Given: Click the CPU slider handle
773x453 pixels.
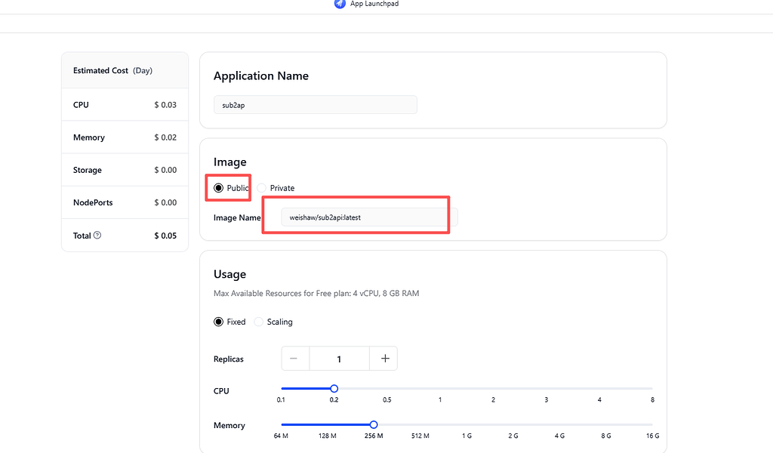Looking at the screenshot, I should [334, 388].
